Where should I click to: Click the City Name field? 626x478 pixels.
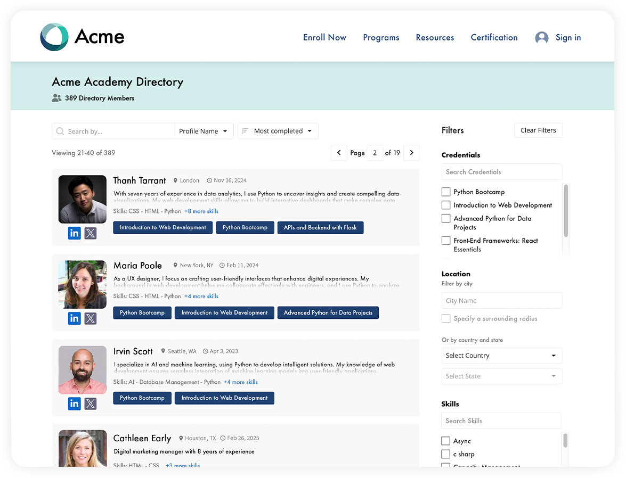pos(501,300)
